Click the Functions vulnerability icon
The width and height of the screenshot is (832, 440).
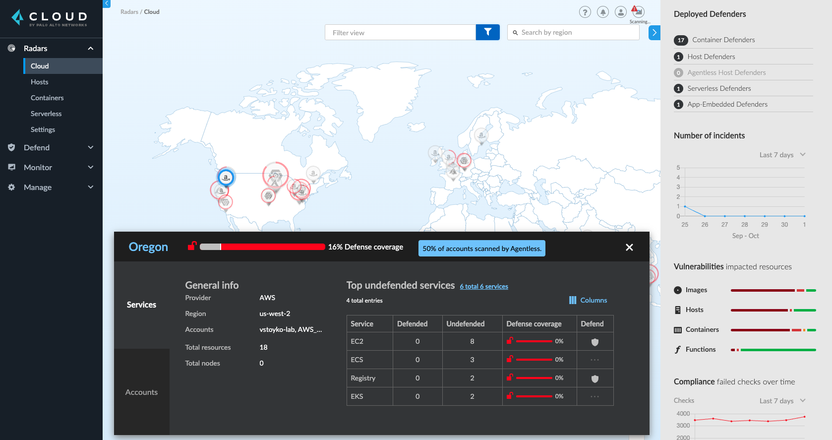tap(678, 350)
